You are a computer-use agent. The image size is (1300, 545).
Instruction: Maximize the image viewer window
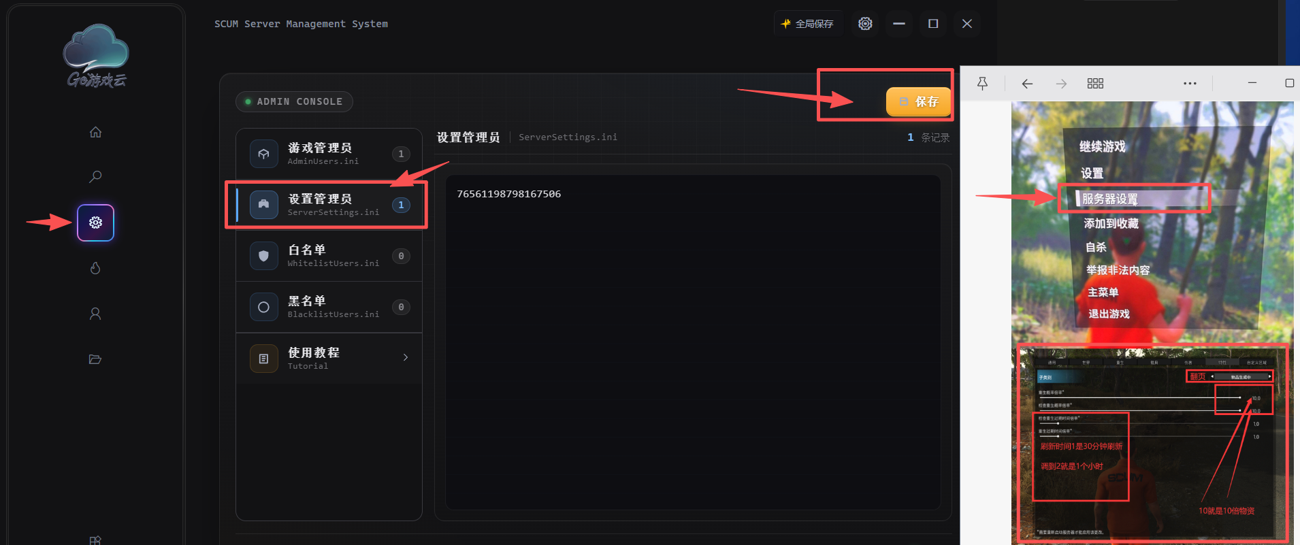1289,83
